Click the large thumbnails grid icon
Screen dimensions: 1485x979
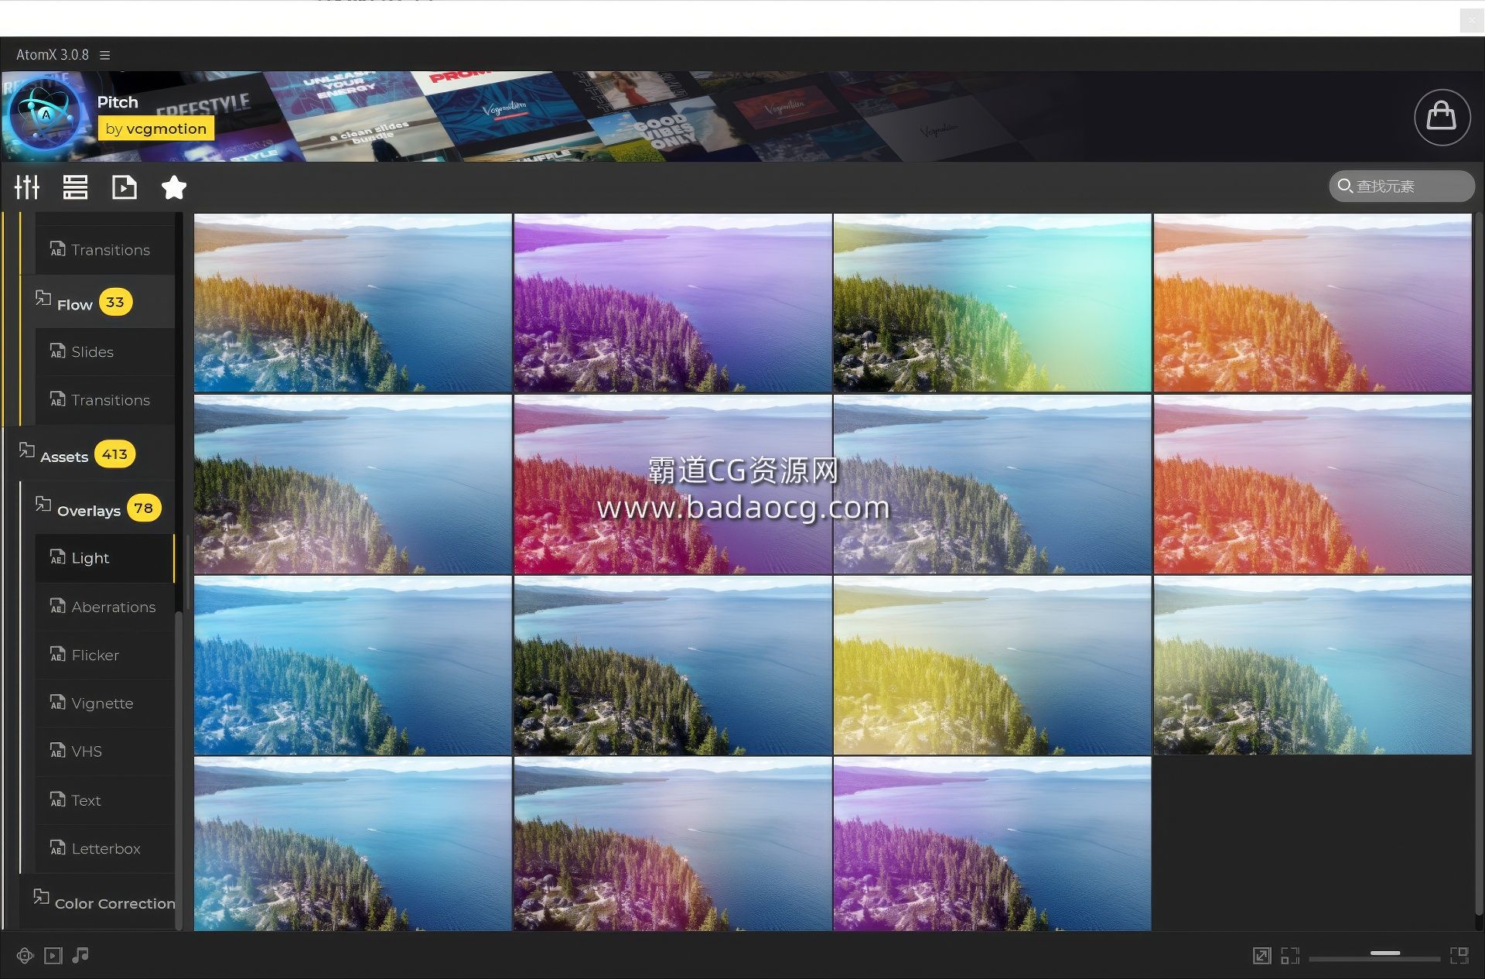(x=1459, y=956)
